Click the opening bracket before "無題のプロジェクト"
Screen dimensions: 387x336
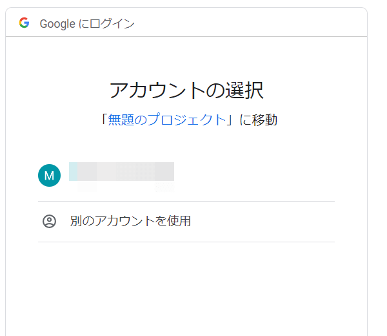[x=103, y=120]
